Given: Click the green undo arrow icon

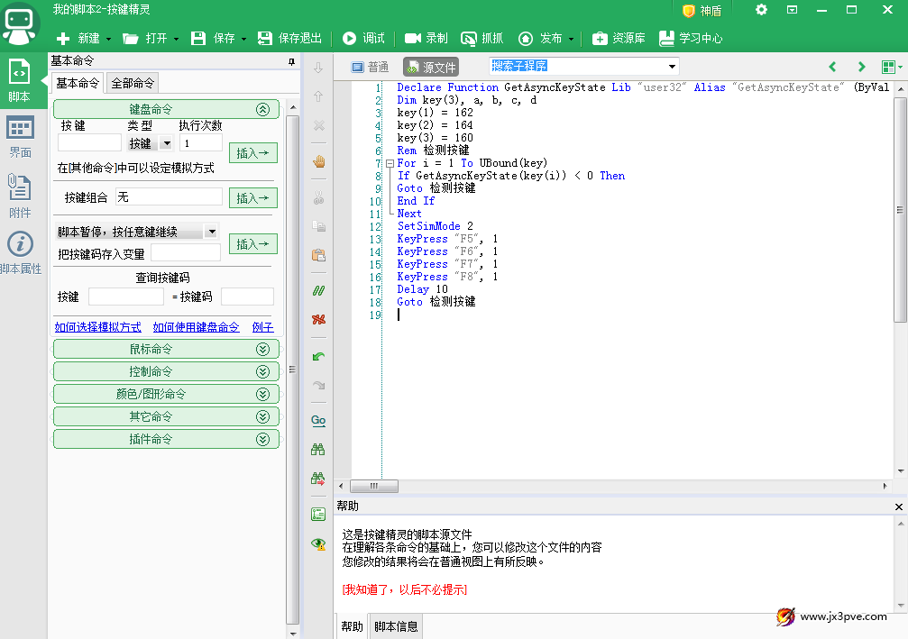Looking at the screenshot, I should coord(318,357).
